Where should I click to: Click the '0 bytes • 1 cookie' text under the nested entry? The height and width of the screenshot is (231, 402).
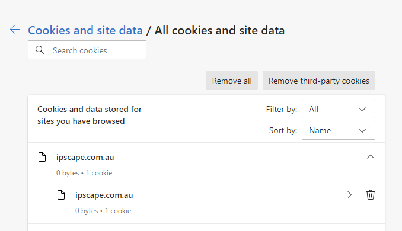(x=103, y=211)
